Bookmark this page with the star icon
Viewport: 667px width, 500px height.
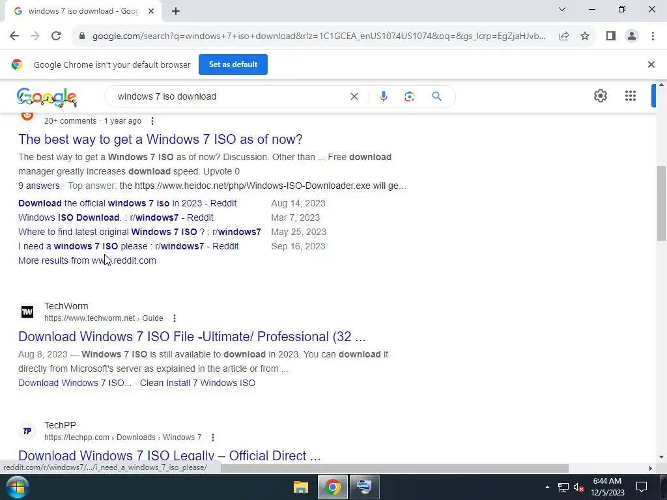pos(585,36)
